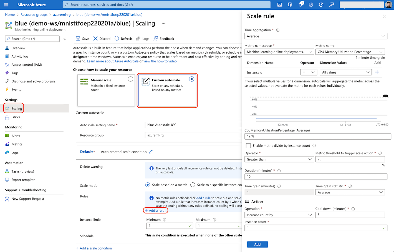Click the toolbar Feedback person icon
Viewport: 394px width, 252px height.
[156, 39]
